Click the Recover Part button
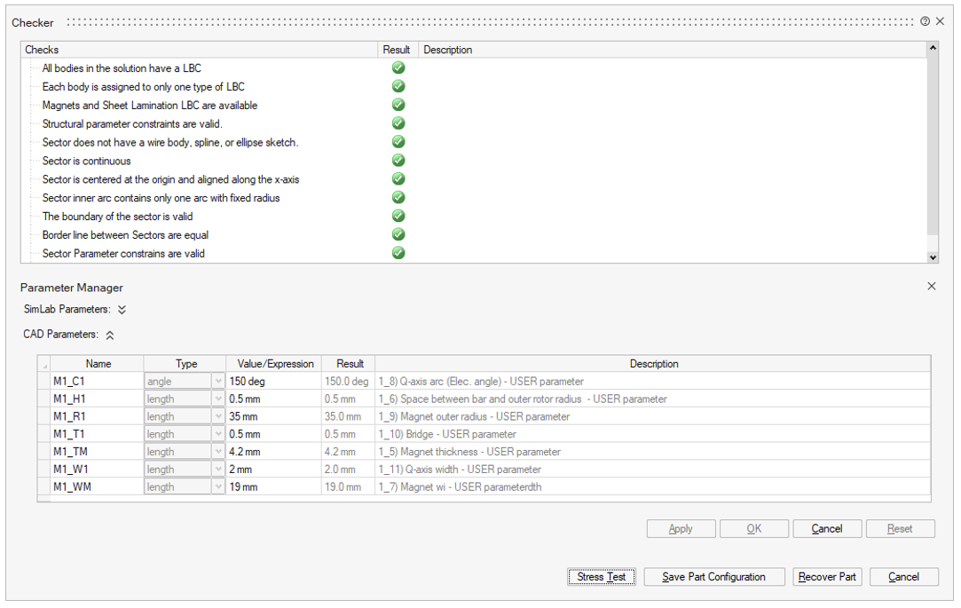961x608 pixels. [827, 577]
